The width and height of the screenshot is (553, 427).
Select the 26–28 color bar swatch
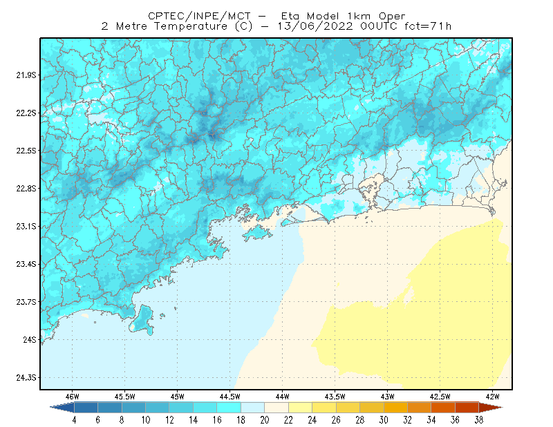coord(348,408)
